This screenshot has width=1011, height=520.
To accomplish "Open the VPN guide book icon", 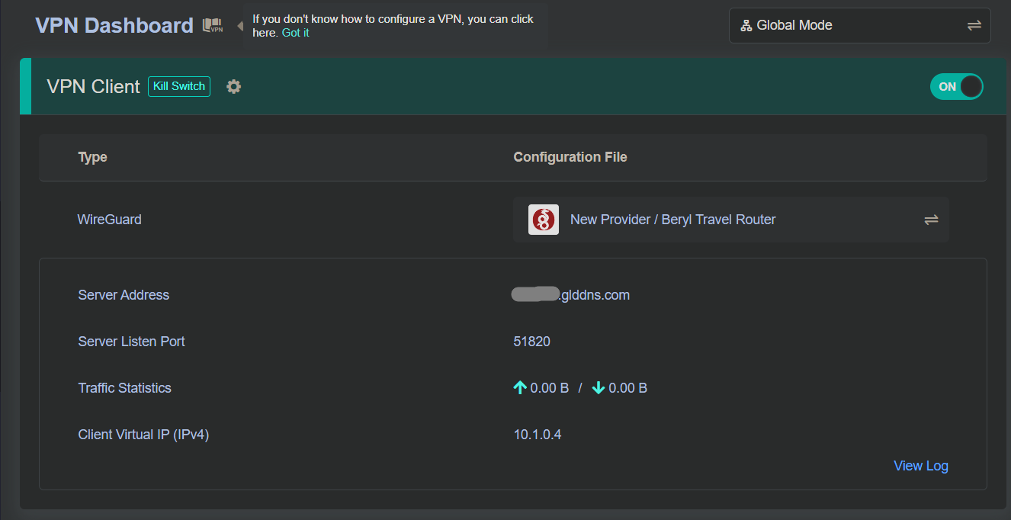I will click(212, 26).
